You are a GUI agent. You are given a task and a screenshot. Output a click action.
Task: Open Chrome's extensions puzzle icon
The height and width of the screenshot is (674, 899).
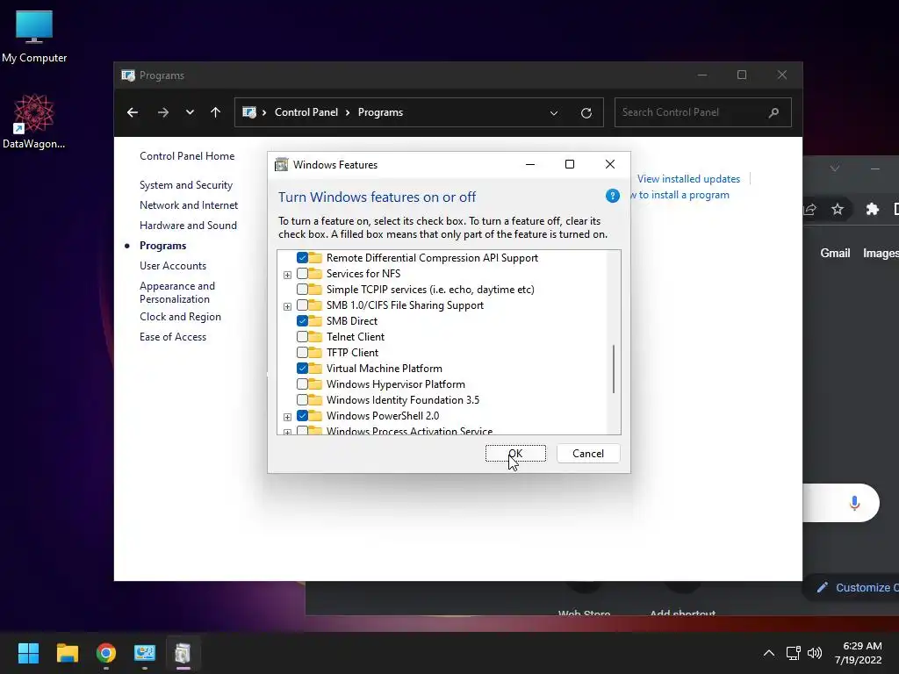[872, 209]
